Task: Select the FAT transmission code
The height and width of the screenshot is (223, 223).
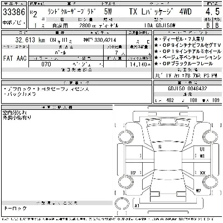Action: pos(8,59)
